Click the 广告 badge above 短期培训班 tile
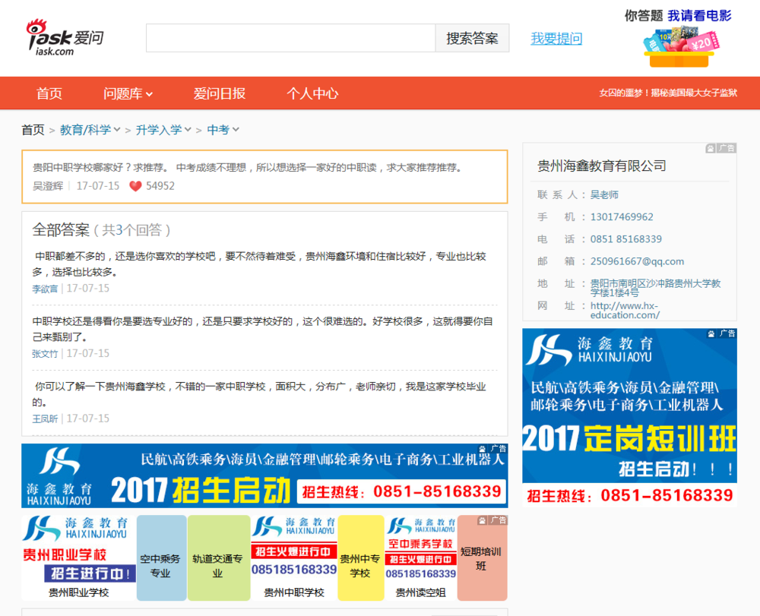Viewport: 760px width, 616px height. (x=492, y=520)
